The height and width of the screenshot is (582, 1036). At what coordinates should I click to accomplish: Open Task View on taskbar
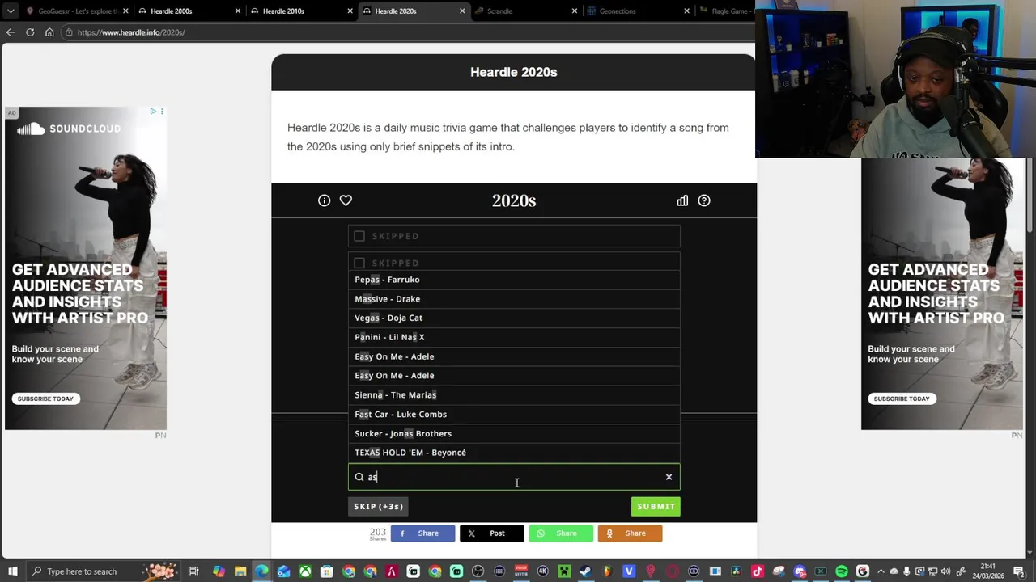[194, 571]
